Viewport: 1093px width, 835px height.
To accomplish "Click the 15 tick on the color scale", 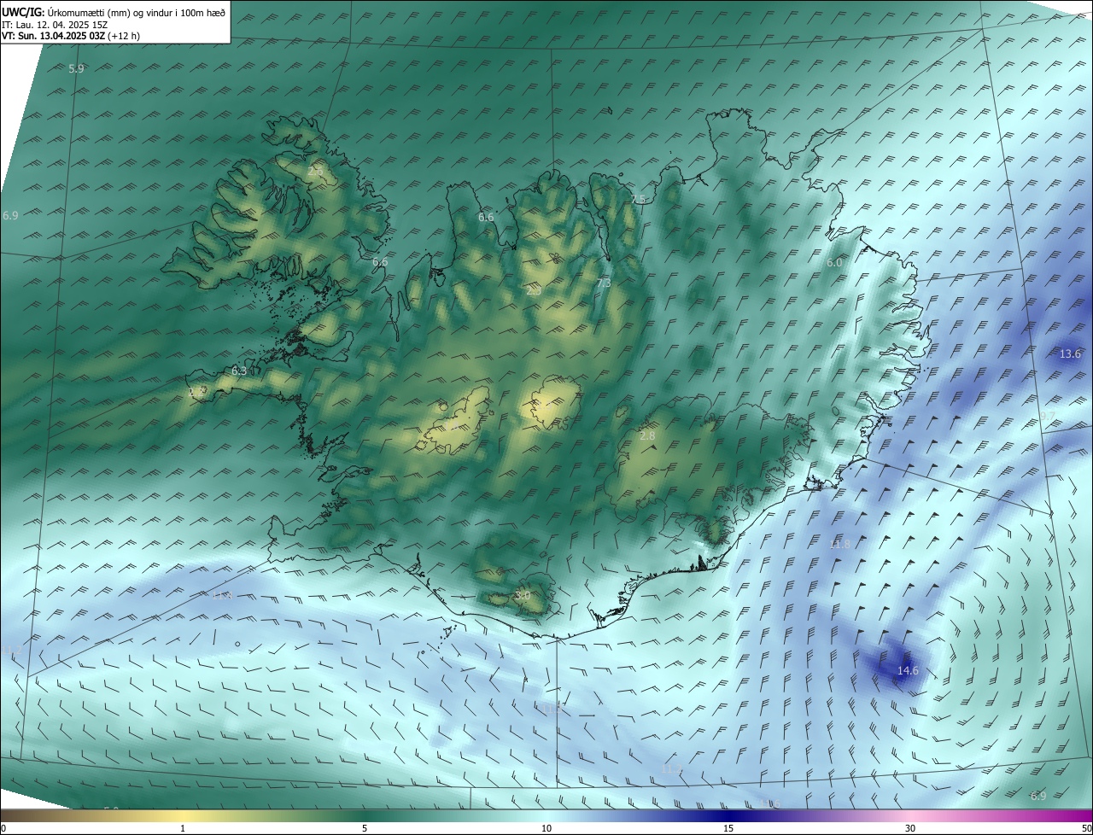I will click(x=728, y=828).
